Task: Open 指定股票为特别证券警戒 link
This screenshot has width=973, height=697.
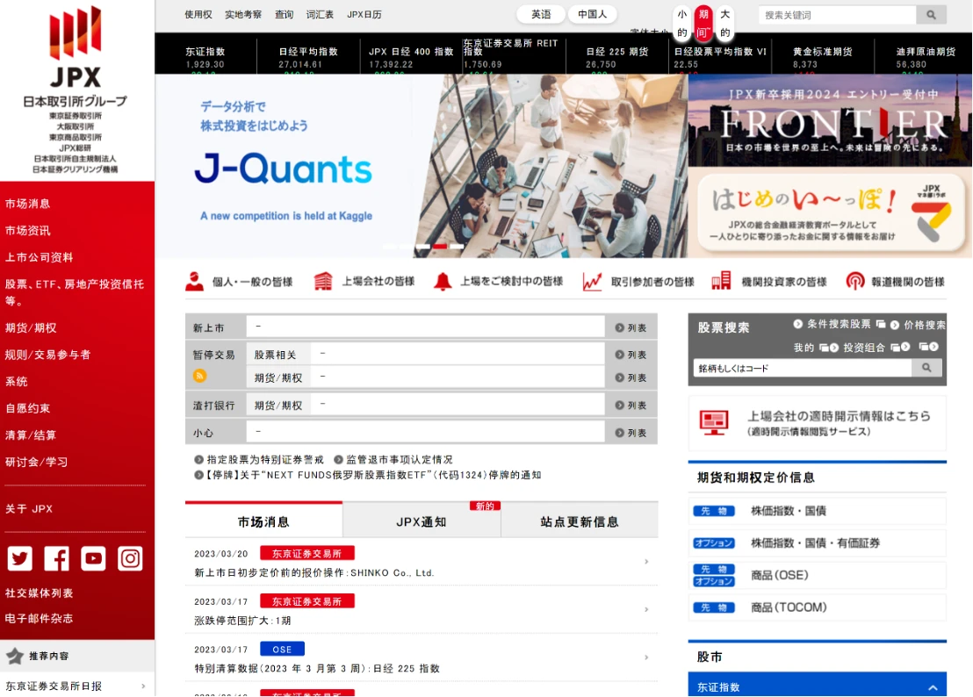Action: click(x=265, y=459)
